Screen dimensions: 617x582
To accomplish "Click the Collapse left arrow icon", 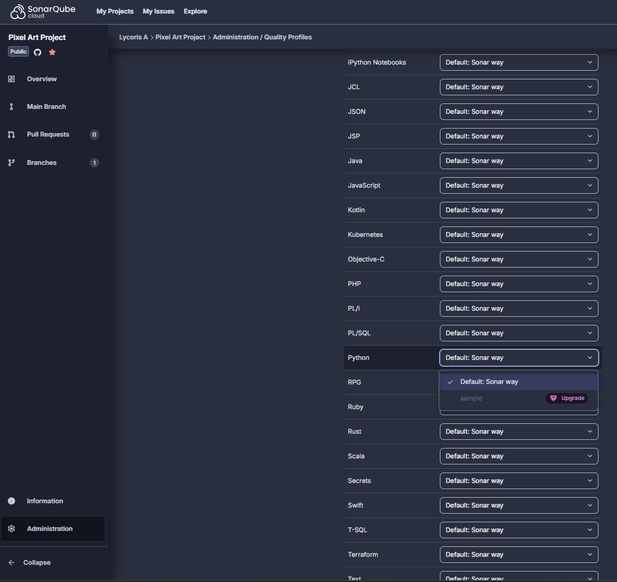I will pyautogui.click(x=12, y=562).
